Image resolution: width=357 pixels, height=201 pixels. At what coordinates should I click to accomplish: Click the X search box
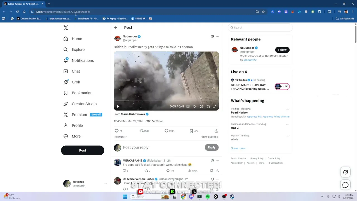pyautogui.click(x=260, y=28)
